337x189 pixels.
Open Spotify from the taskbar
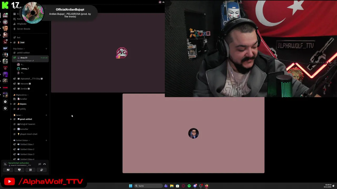pyautogui.click(x=189, y=186)
